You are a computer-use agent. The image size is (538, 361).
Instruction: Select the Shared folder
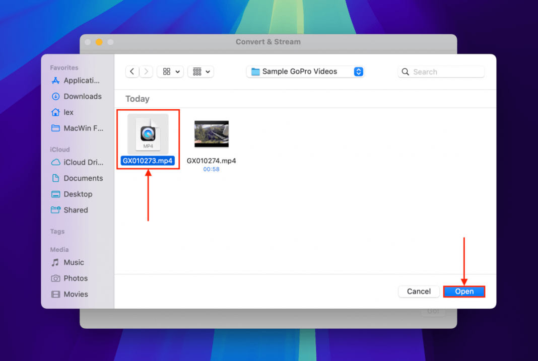click(x=75, y=210)
